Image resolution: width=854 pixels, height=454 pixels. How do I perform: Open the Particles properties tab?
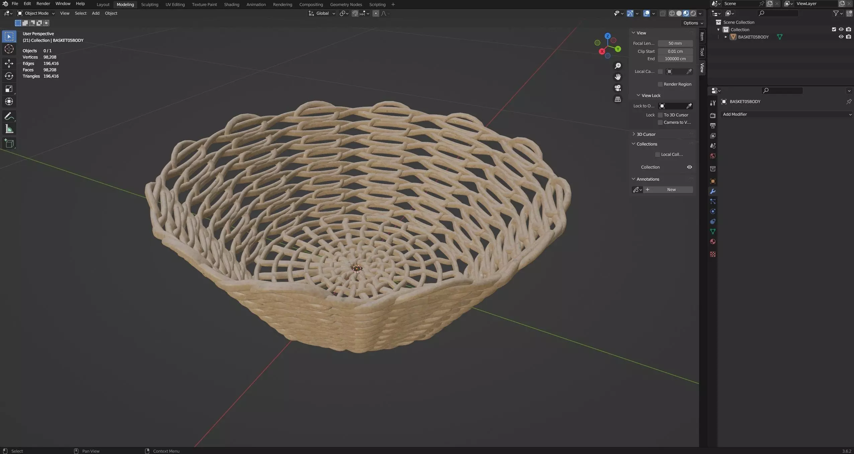coord(713,201)
